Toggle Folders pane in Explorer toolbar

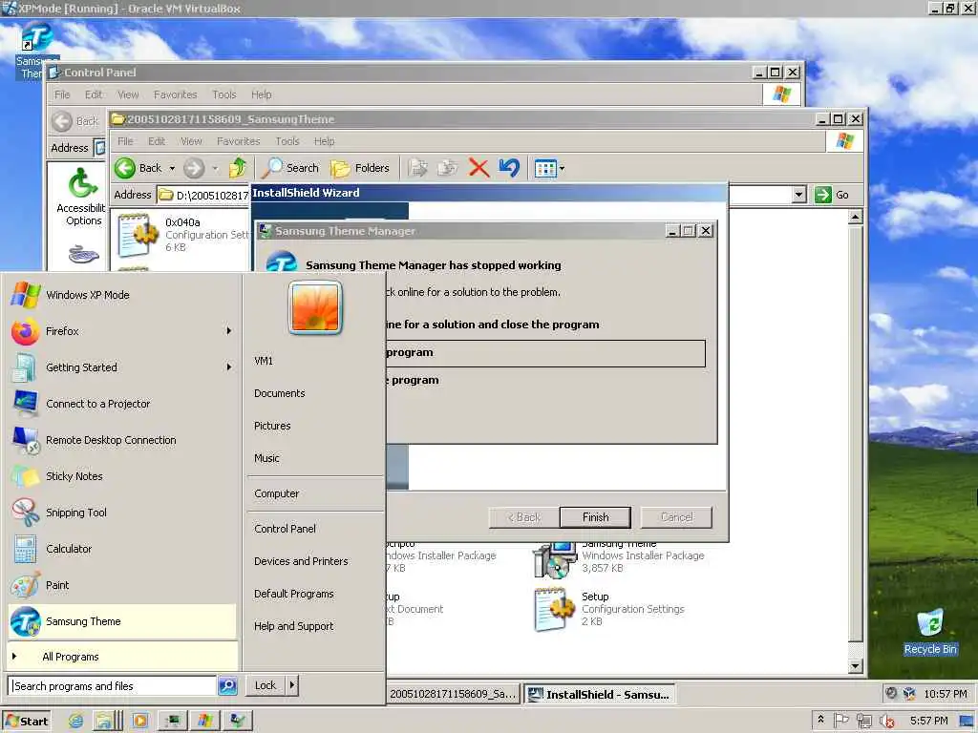(x=360, y=168)
